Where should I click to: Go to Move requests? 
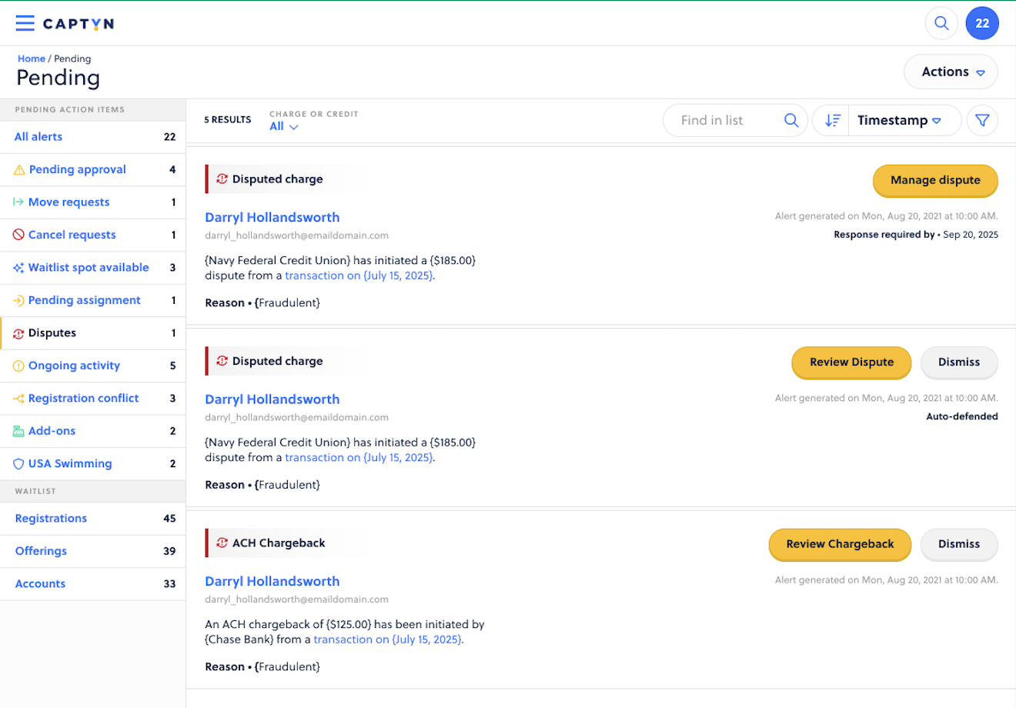tap(92, 202)
